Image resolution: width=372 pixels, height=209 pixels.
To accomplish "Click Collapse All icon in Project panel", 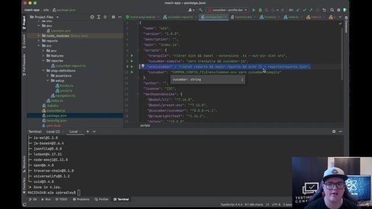I will click(x=105, y=17).
